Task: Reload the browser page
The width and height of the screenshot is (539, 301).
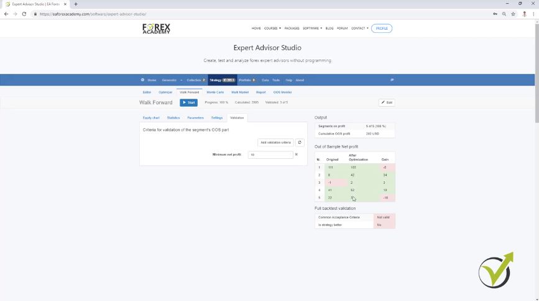Action: coord(24,14)
